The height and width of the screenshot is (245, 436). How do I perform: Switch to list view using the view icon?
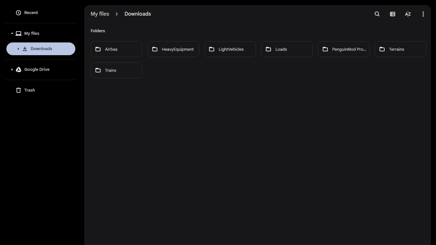393,14
